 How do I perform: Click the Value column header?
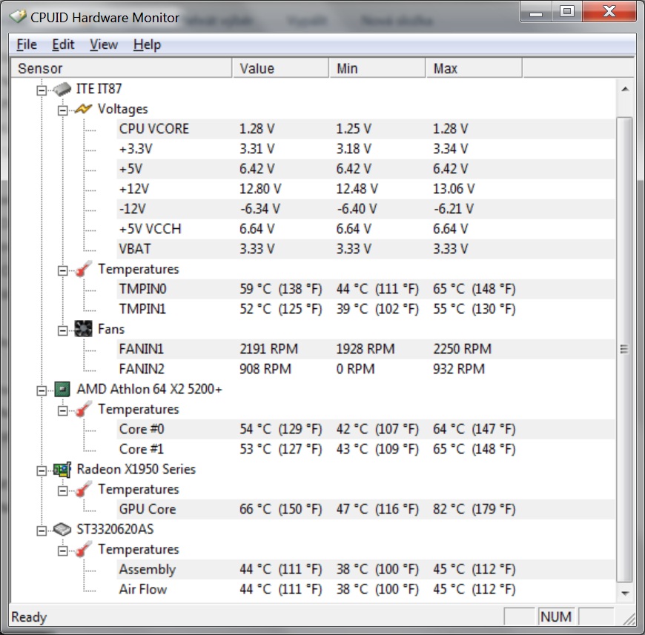coord(280,68)
